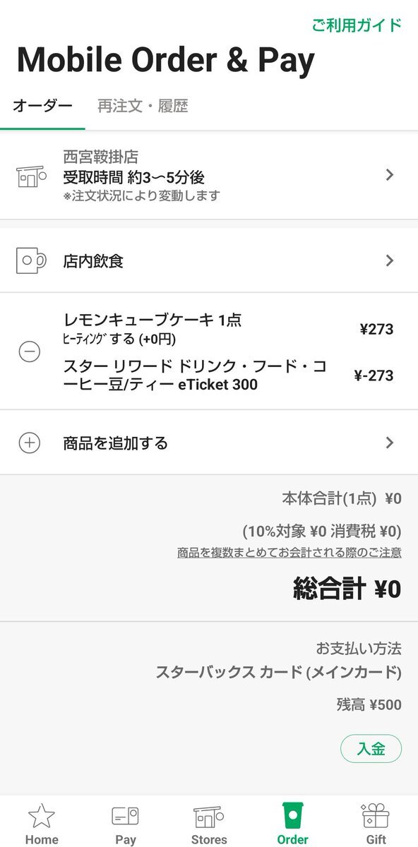Tap the mug icon beside 店内飲食

point(31,260)
